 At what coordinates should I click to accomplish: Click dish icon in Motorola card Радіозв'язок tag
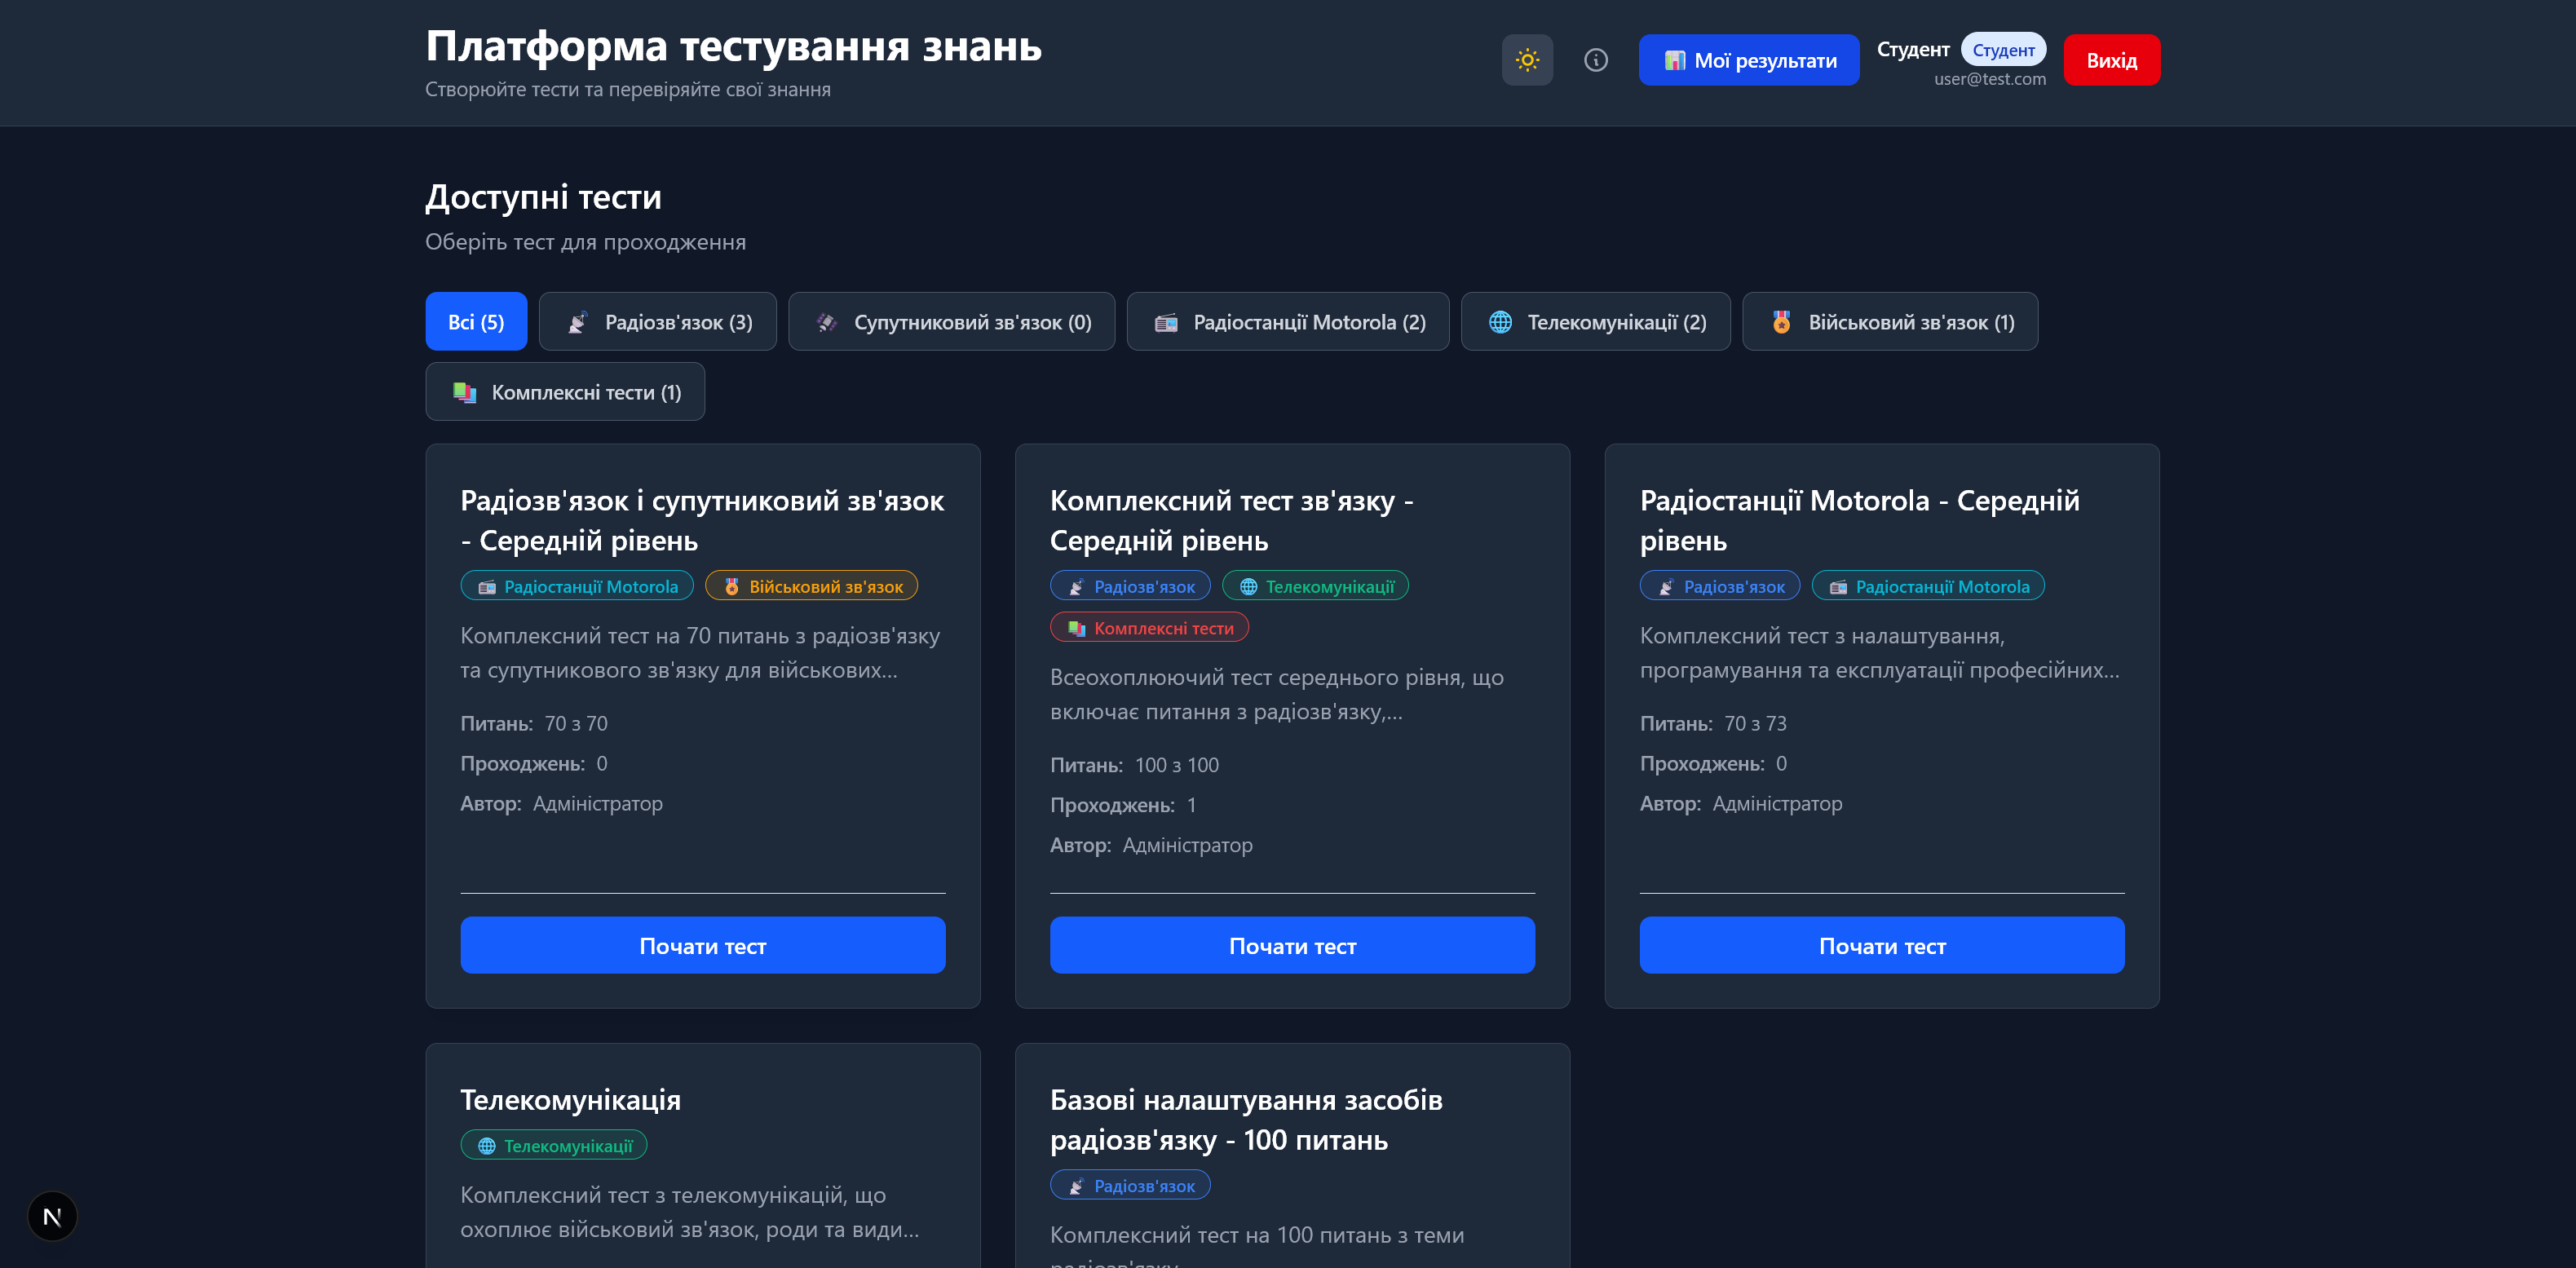coord(1666,587)
